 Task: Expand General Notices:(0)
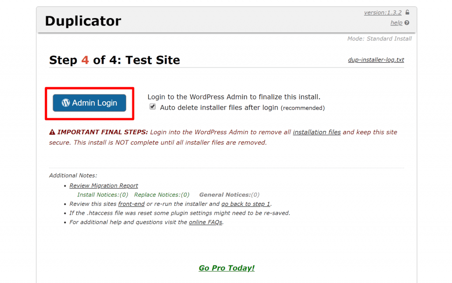pyautogui.click(x=230, y=194)
